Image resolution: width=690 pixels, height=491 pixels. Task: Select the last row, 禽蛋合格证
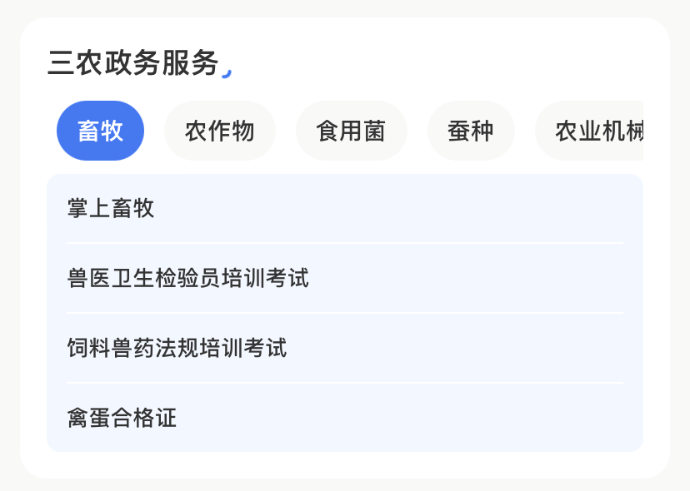click(345, 417)
